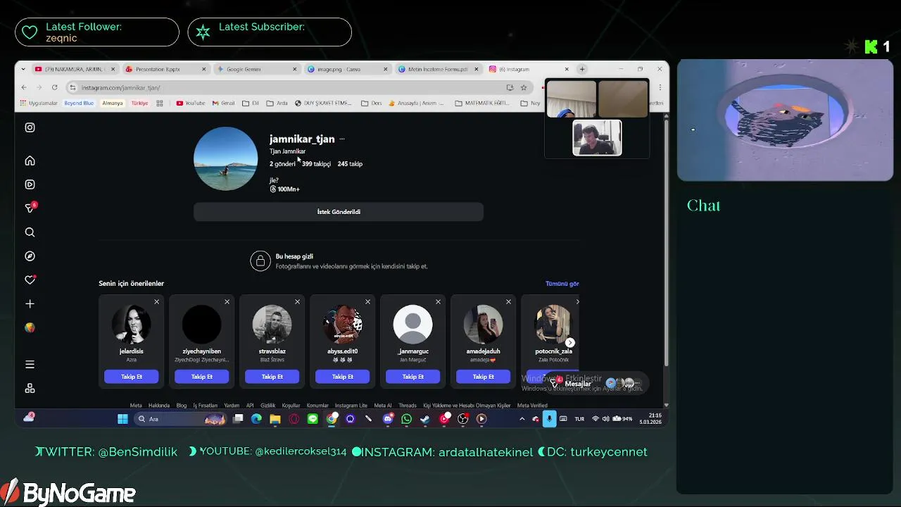Viewport: 901px width, 507px height.
Task: Open the 100Mn+ Threads link
Action: click(x=284, y=189)
